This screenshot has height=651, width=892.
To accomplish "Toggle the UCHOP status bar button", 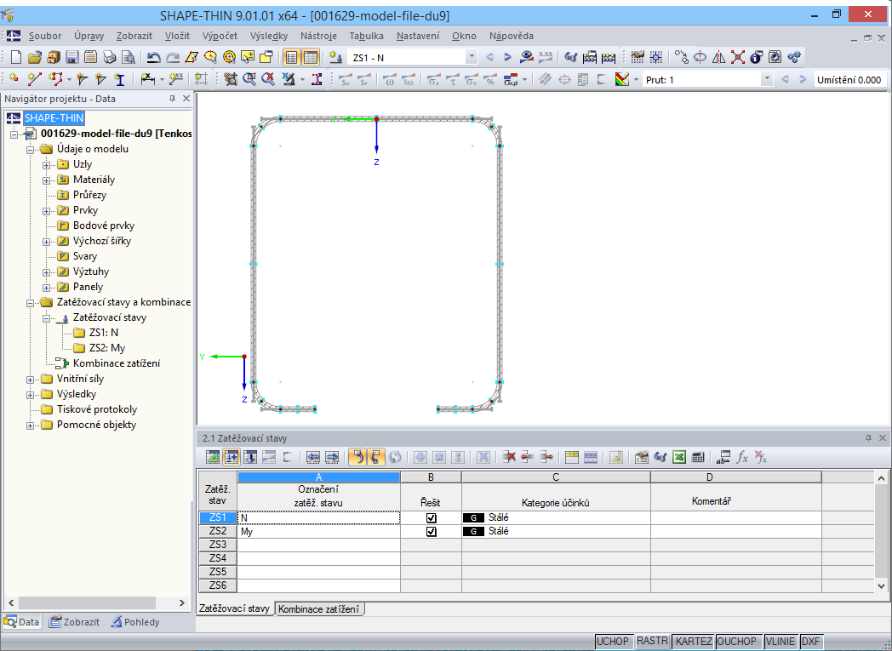I will point(613,642).
